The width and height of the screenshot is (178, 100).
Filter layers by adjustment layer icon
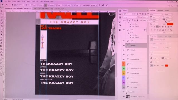pyautogui.click(x=137, y=14)
